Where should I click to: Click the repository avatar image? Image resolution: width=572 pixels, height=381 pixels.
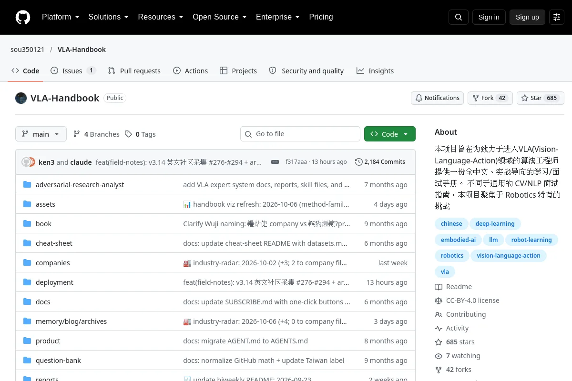coord(21,98)
